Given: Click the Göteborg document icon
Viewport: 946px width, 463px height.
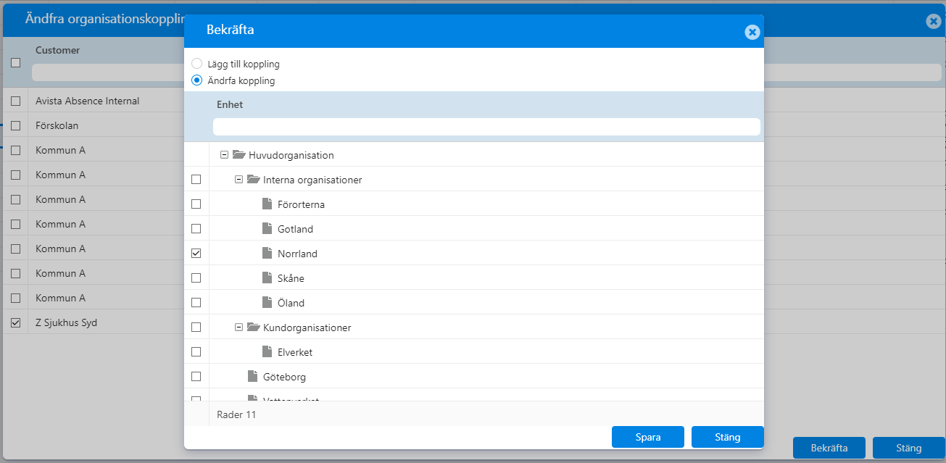Looking at the screenshot, I should 252,377.
